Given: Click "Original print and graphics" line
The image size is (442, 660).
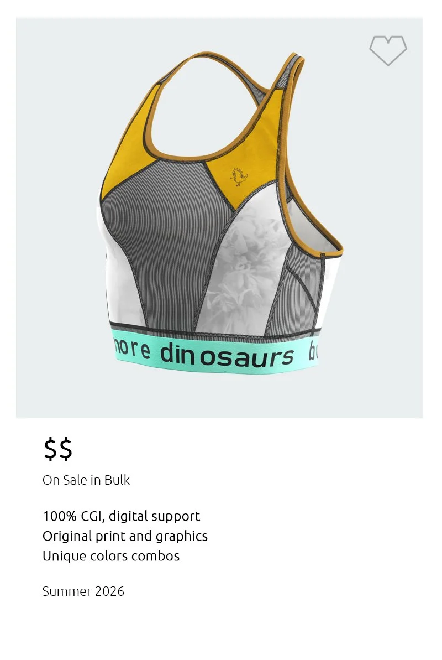Looking at the screenshot, I should coord(125,536).
